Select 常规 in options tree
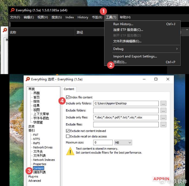The image size is (189, 186). (x=32, y=89)
